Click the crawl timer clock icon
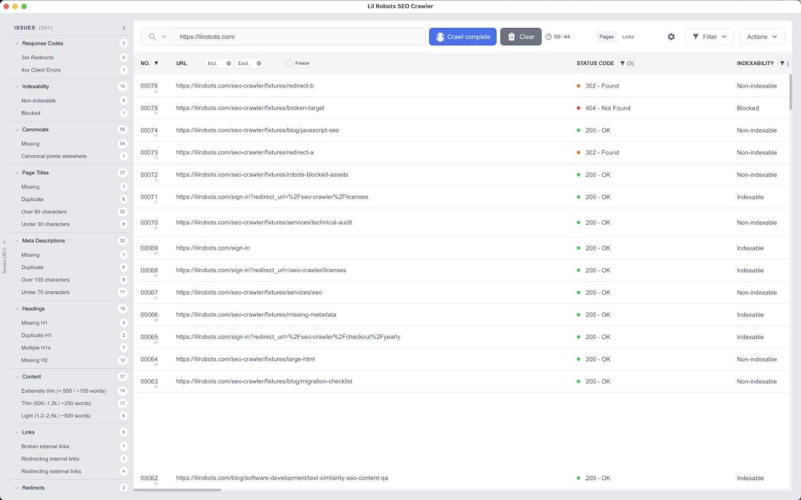 pyautogui.click(x=548, y=37)
